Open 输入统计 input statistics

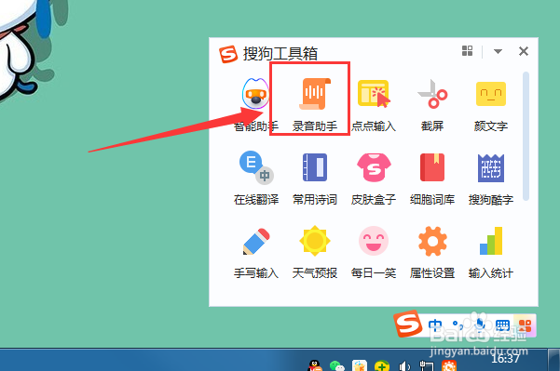click(491, 252)
